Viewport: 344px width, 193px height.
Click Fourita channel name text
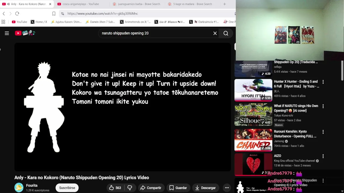click(32, 185)
